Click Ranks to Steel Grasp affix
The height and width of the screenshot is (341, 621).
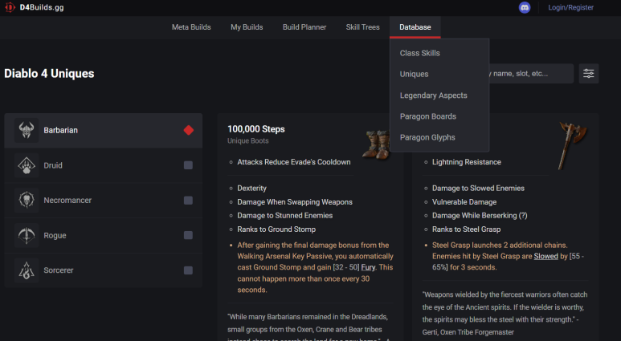click(x=466, y=229)
